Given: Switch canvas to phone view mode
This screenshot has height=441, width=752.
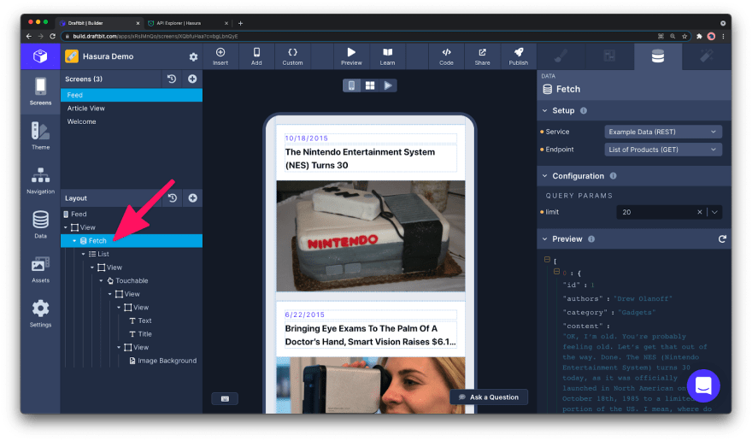Looking at the screenshot, I should pos(351,85).
